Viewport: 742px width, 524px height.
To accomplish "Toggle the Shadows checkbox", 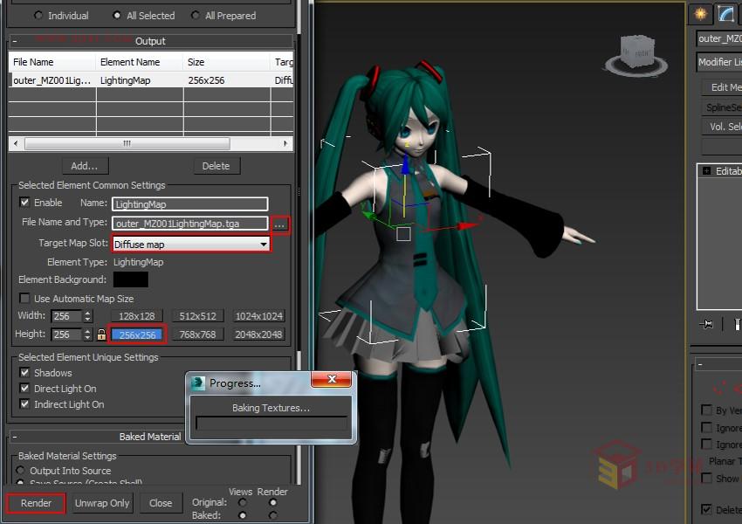I will tap(24, 373).
